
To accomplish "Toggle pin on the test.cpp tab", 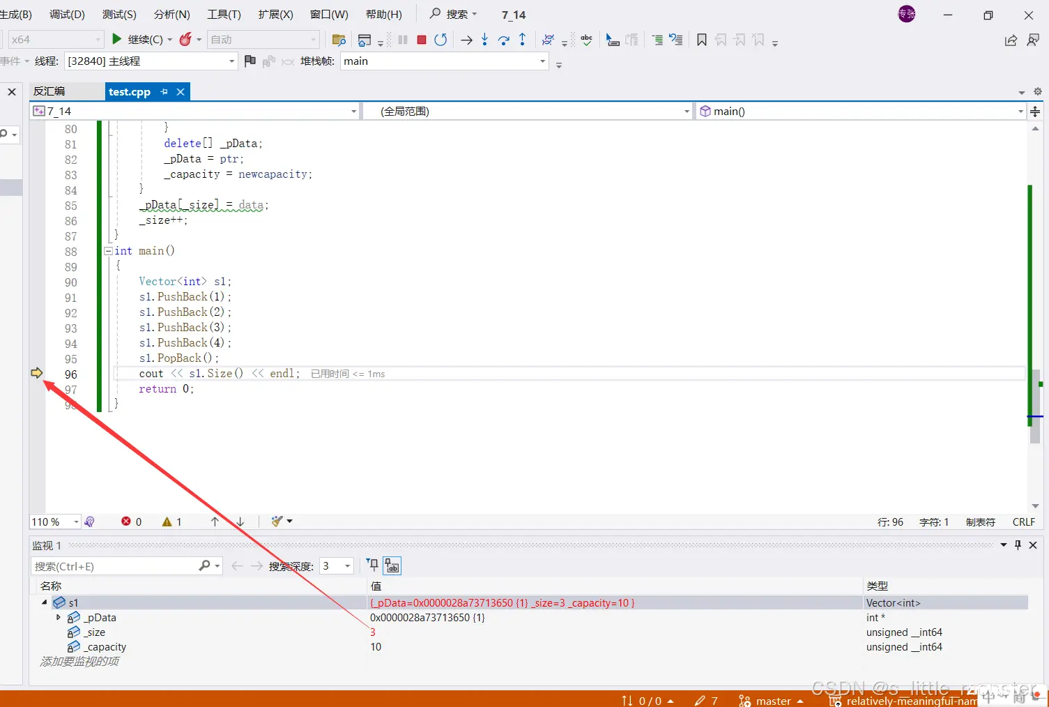I will pos(164,91).
